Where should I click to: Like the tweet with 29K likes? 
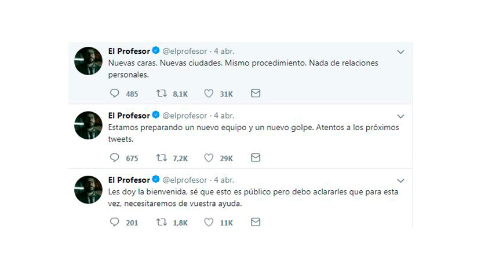(x=209, y=158)
